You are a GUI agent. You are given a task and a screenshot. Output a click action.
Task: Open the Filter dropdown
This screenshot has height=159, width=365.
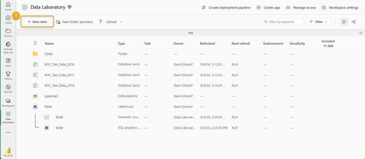coord(318,22)
